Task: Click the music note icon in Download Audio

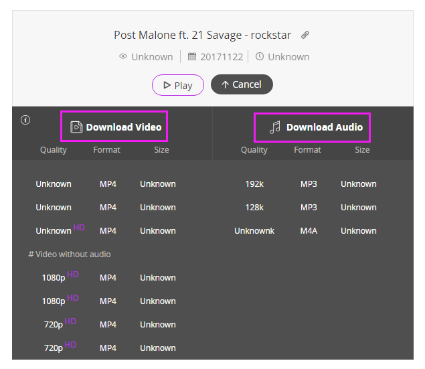Action: click(x=275, y=127)
